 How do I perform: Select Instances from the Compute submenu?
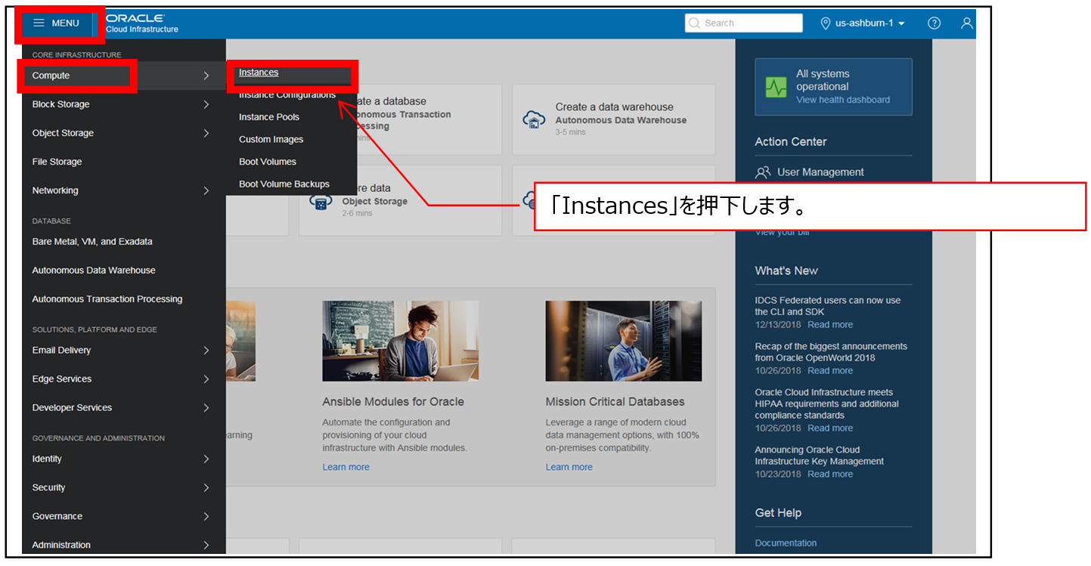coord(259,73)
